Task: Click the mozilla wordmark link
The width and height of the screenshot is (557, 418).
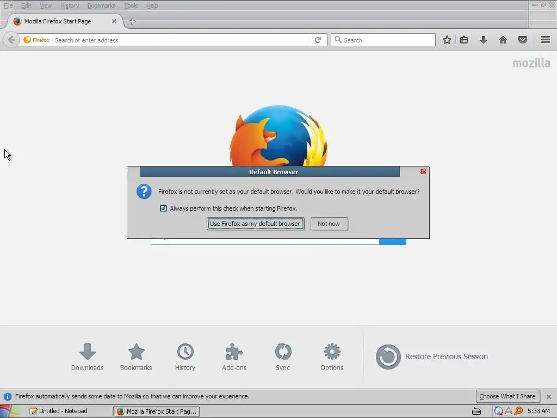Action: pyautogui.click(x=531, y=63)
